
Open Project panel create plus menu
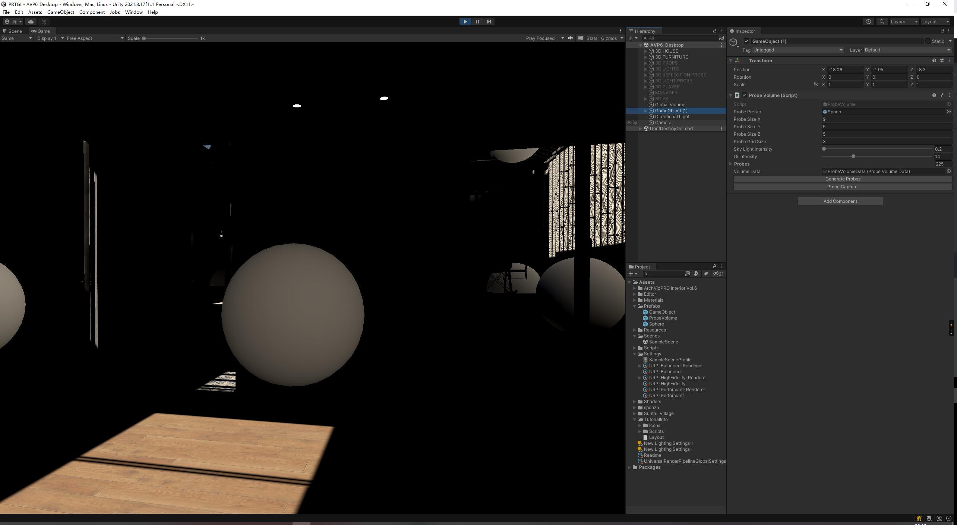(633, 274)
